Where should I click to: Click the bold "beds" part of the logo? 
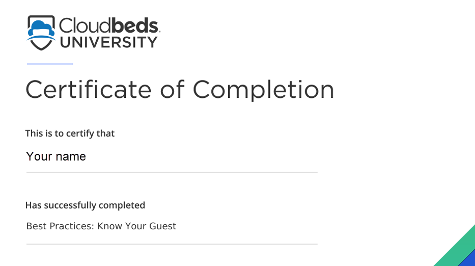(x=135, y=25)
